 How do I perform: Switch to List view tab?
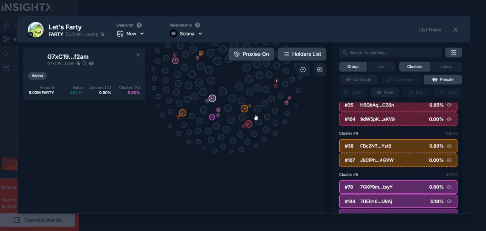(x=382, y=67)
